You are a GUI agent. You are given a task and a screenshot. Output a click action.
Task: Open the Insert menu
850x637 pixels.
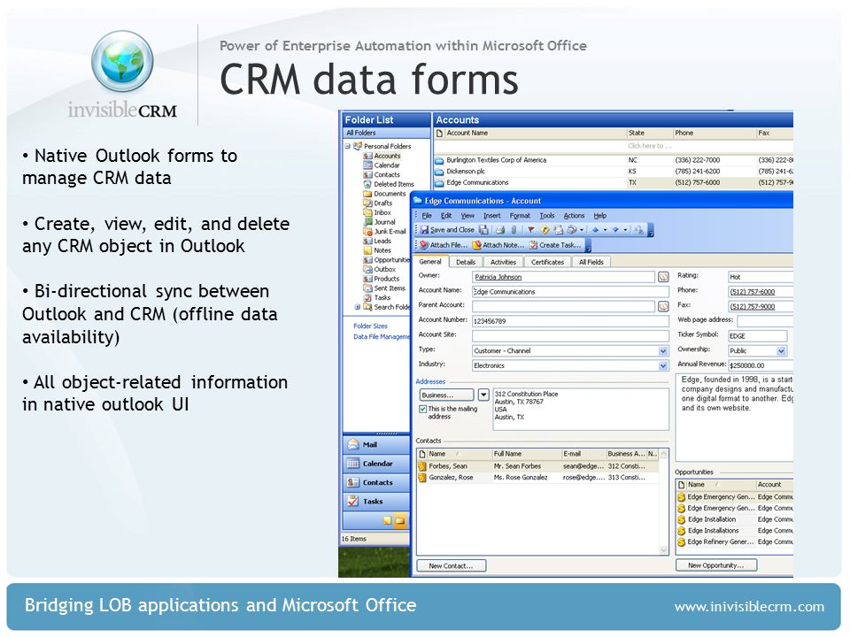point(492,216)
